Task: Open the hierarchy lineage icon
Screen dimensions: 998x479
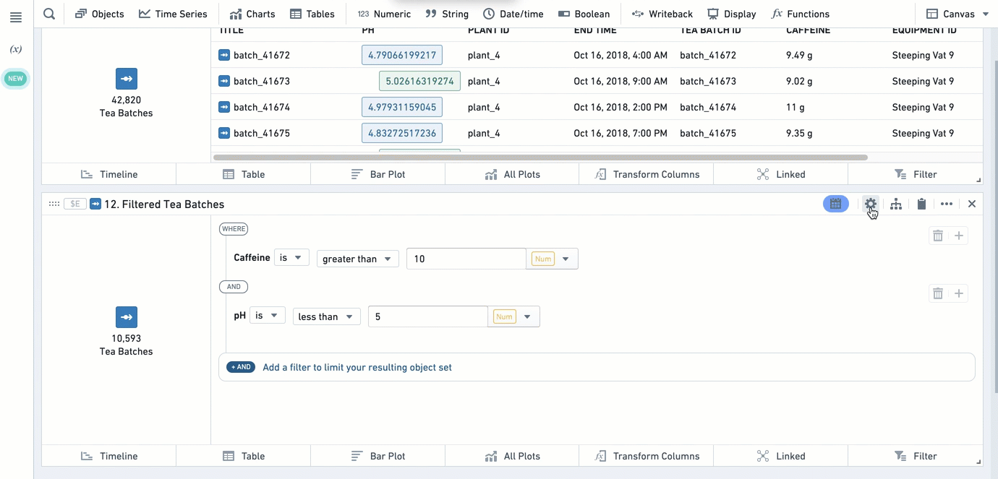Action: [x=896, y=204]
